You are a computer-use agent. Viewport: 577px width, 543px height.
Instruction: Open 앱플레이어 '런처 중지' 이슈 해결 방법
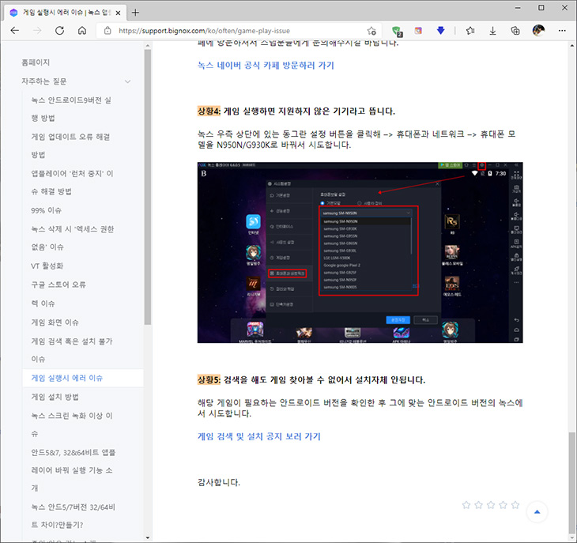tap(72, 183)
